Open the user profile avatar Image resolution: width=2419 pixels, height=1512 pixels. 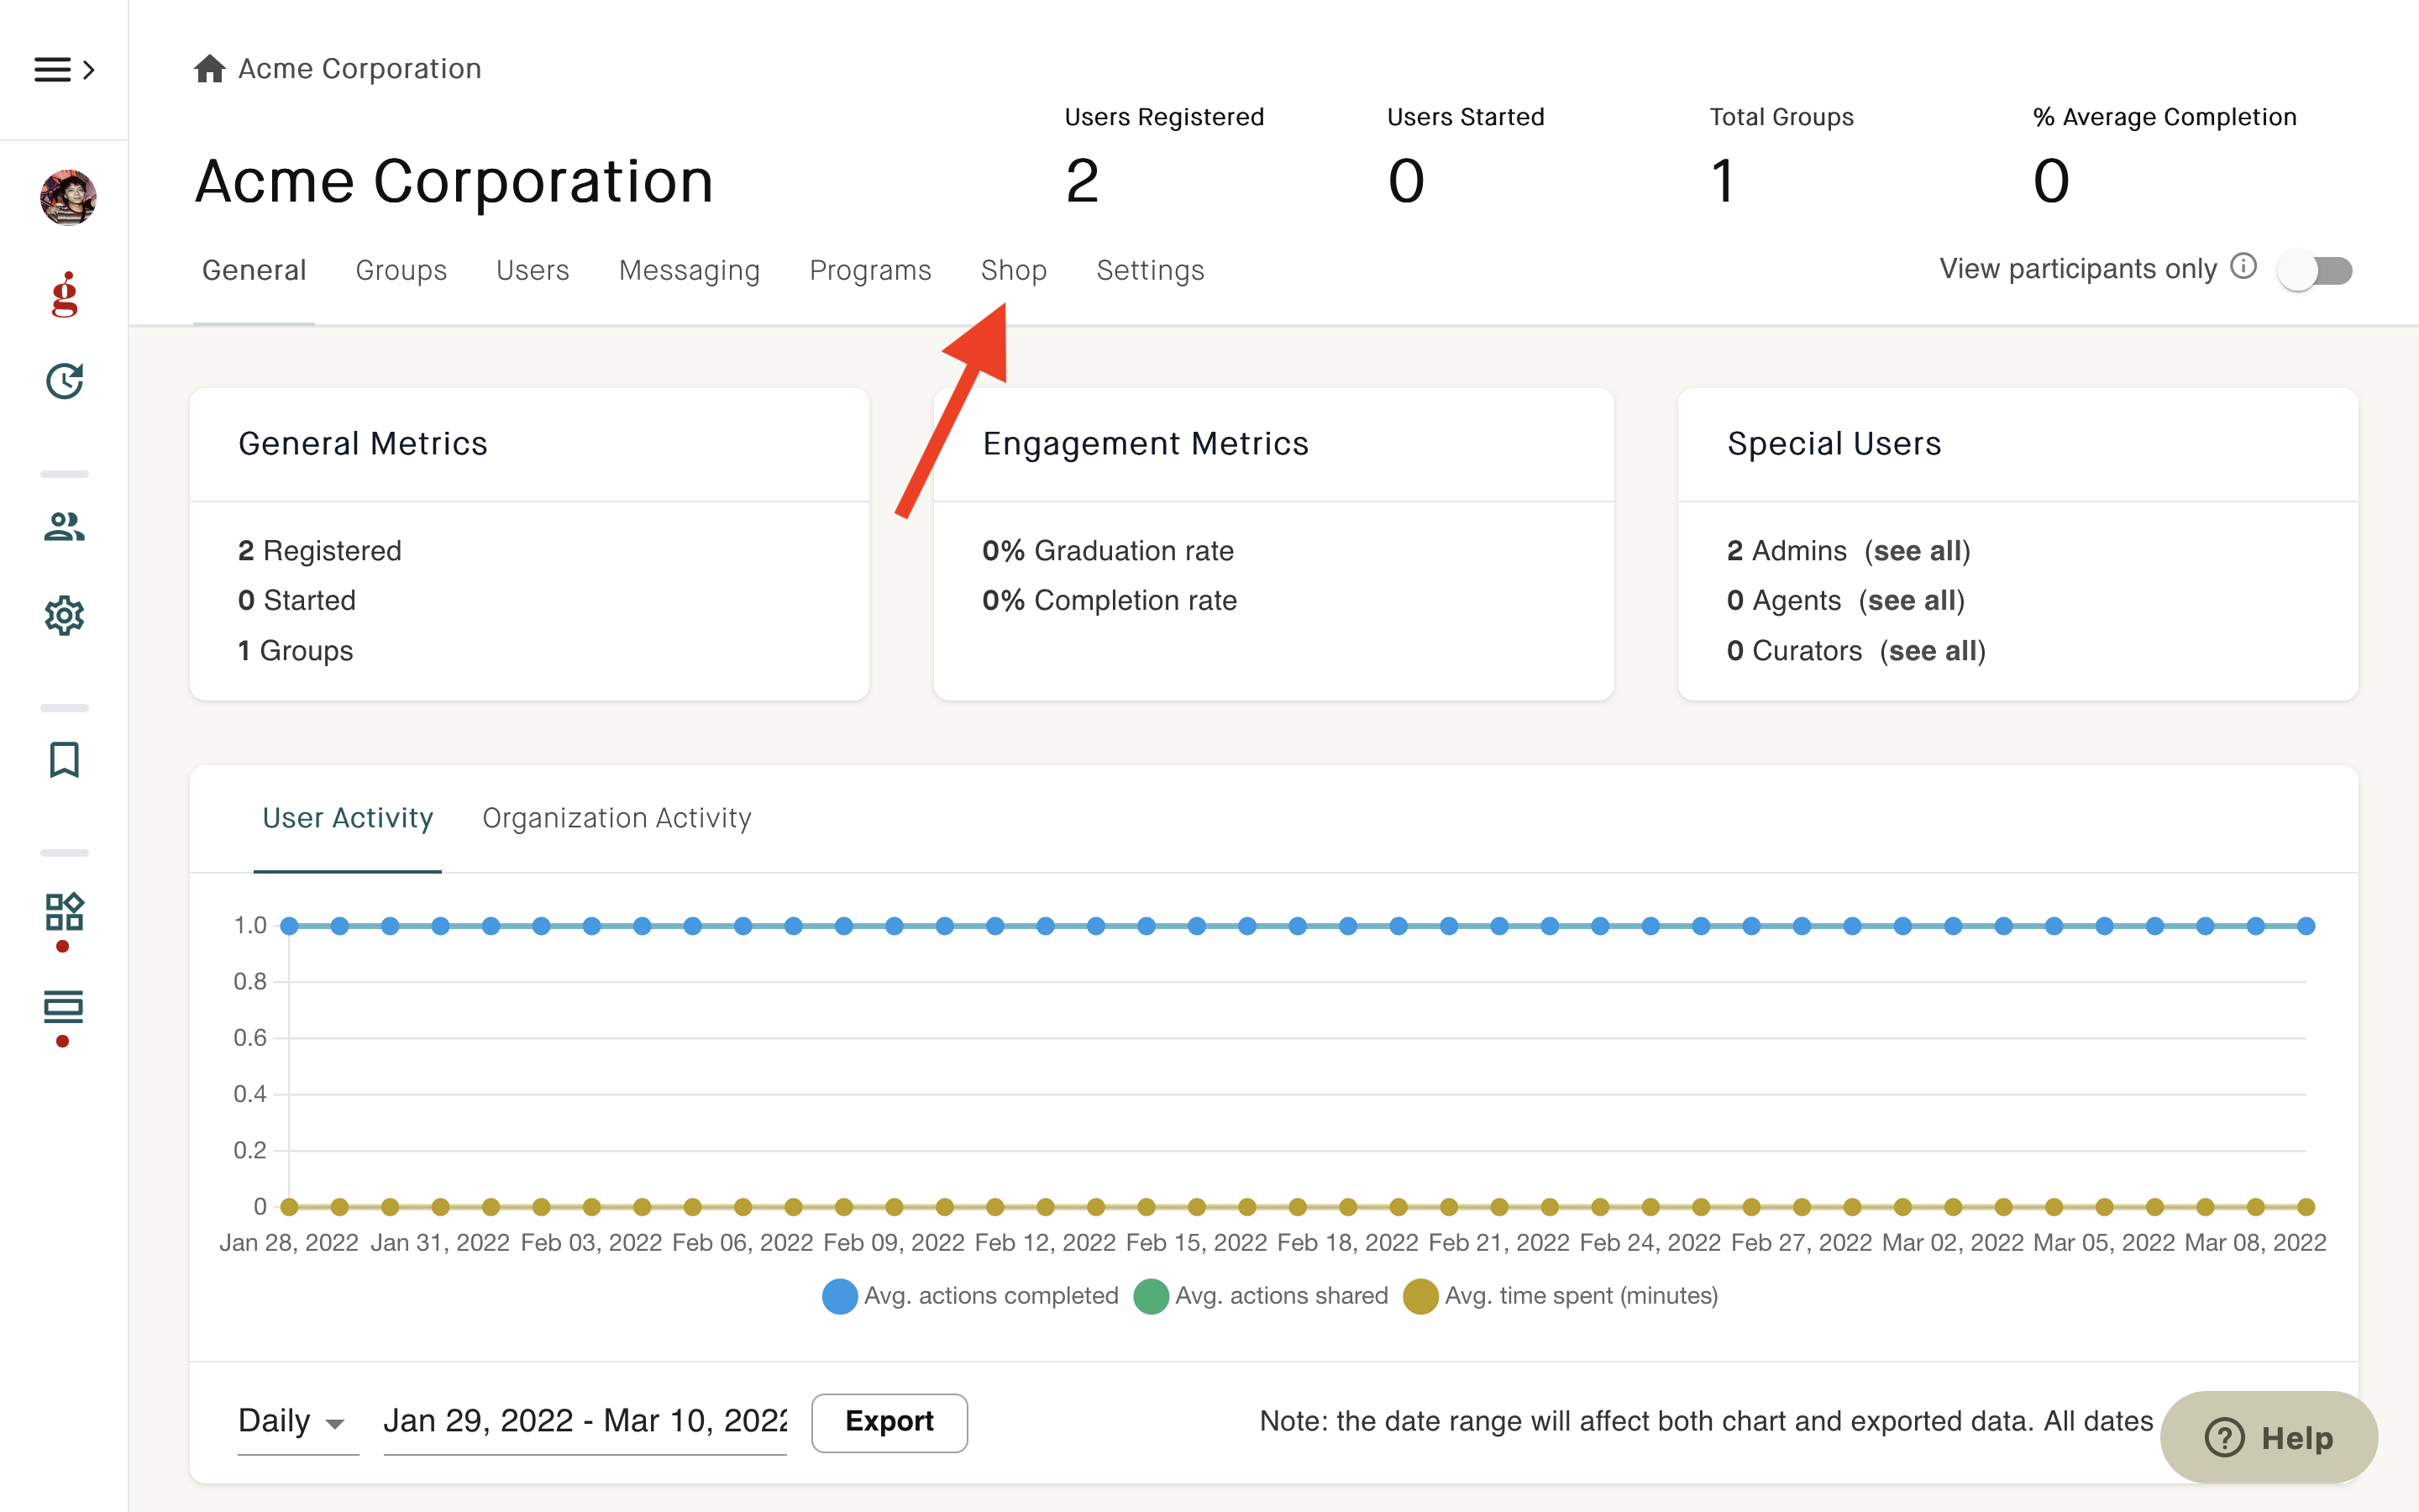(68, 197)
